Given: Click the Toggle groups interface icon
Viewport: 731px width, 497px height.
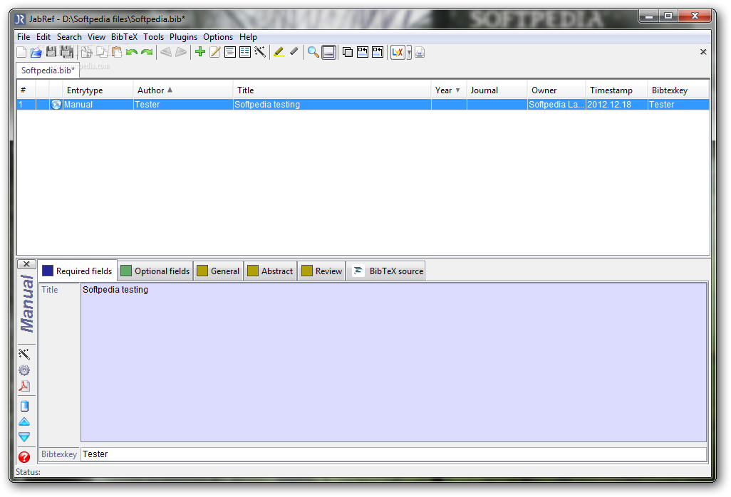Looking at the screenshot, I should point(348,52).
